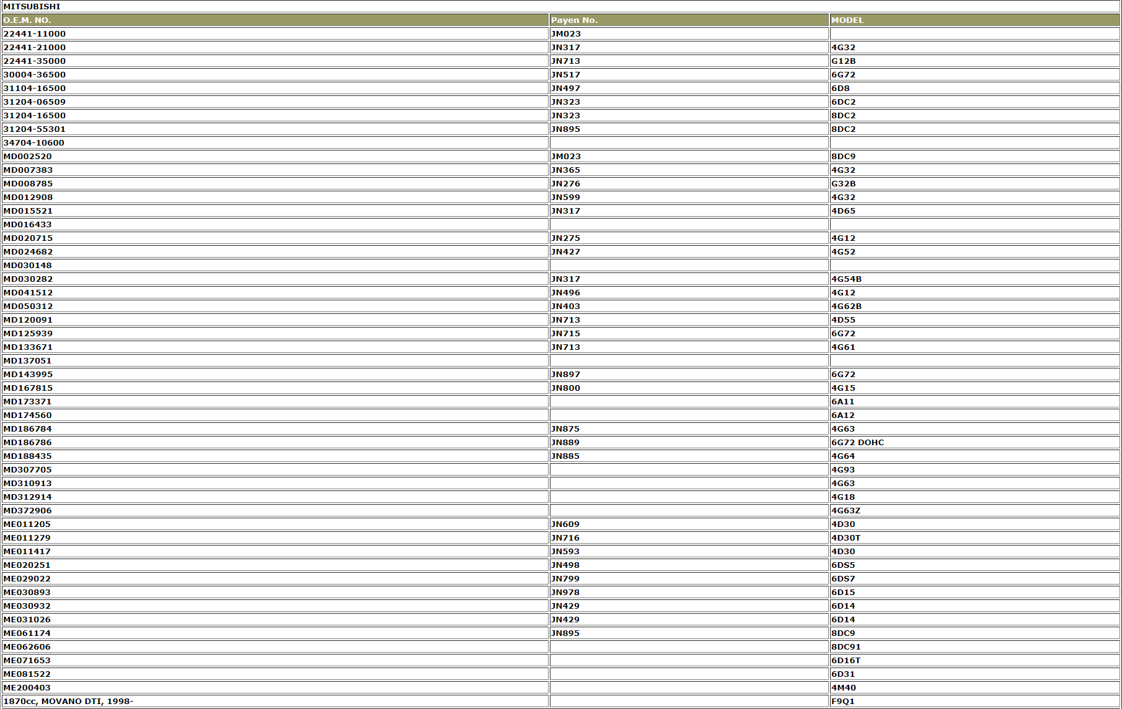Image resolution: width=1122 pixels, height=709 pixels.
Task: Click OEM cell MD137051
Action: tap(275, 360)
